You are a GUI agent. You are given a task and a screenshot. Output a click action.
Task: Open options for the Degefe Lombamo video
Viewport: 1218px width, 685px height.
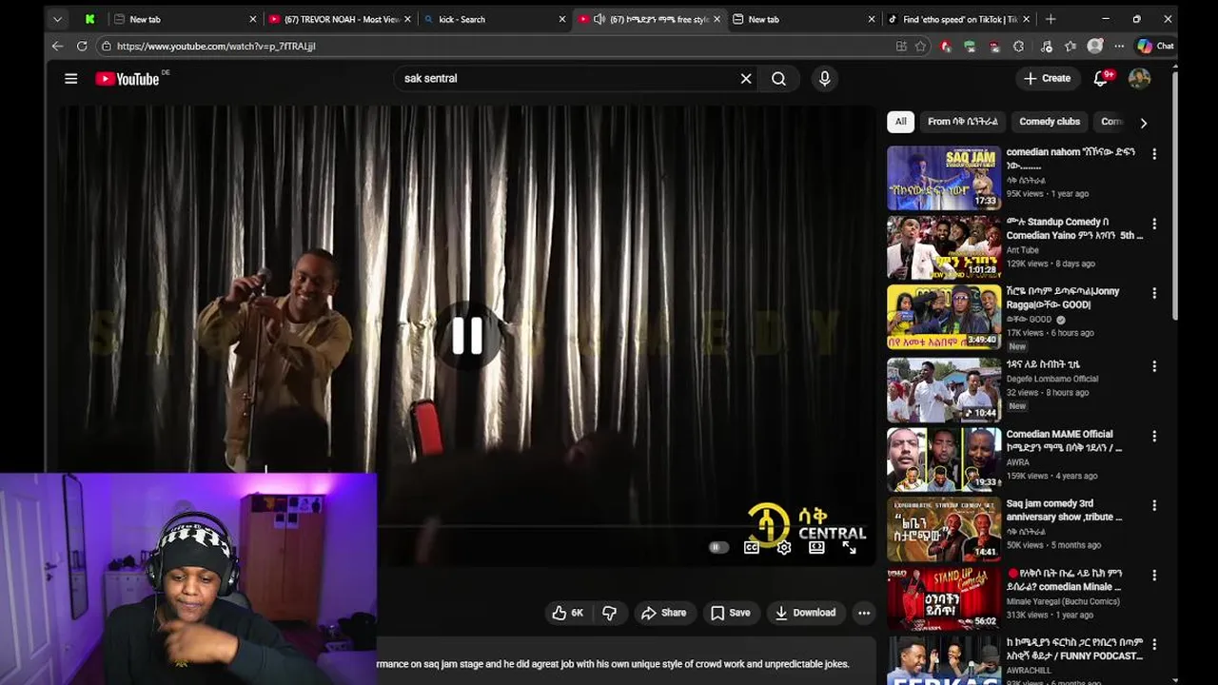1154,366
